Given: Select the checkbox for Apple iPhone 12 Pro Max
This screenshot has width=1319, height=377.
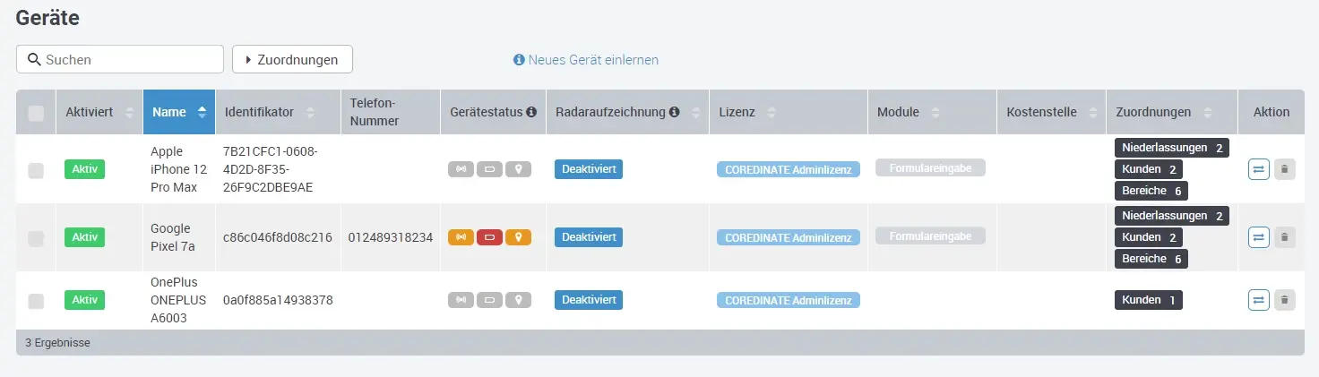Looking at the screenshot, I should coord(36,170).
